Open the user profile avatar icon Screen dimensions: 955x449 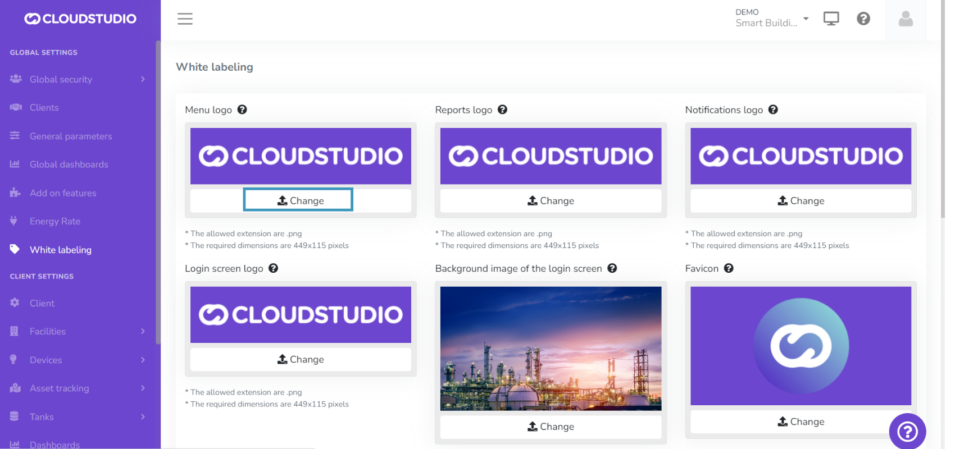(905, 19)
